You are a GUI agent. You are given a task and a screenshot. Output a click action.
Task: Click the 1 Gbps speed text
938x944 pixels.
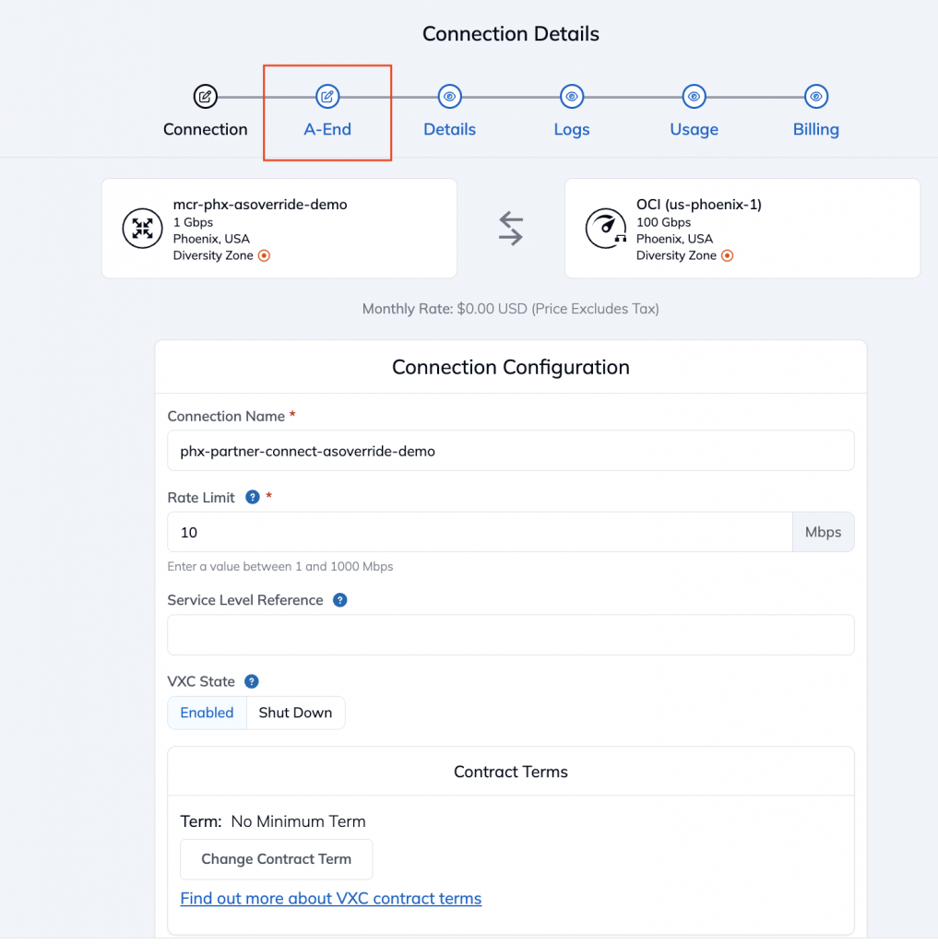(193, 222)
